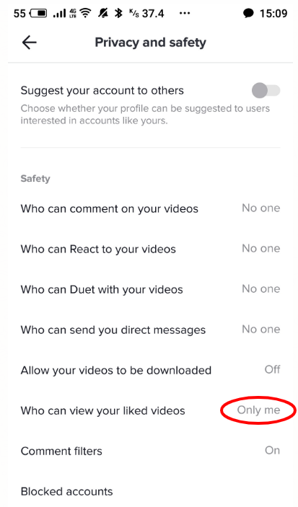Viewport: 298px width, 507px height.
Task: Change comment permission set to No one
Action: click(x=260, y=208)
